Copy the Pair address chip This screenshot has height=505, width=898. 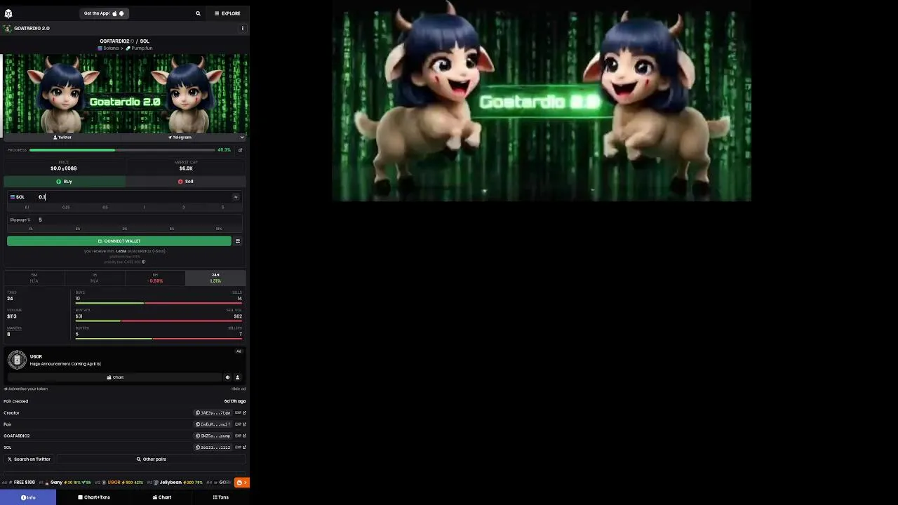point(213,424)
